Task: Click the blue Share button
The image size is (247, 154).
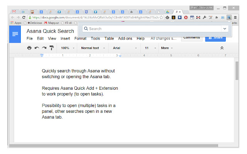Action: click(215, 38)
